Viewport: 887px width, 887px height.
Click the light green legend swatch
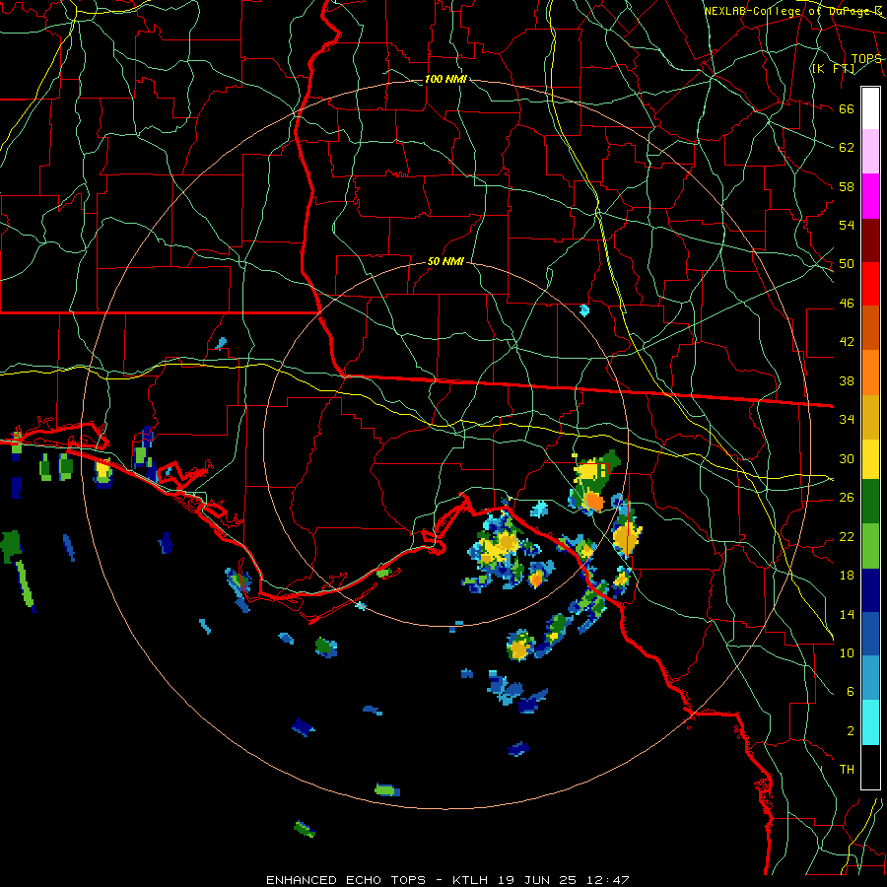pyautogui.click(x=870, y=545)
